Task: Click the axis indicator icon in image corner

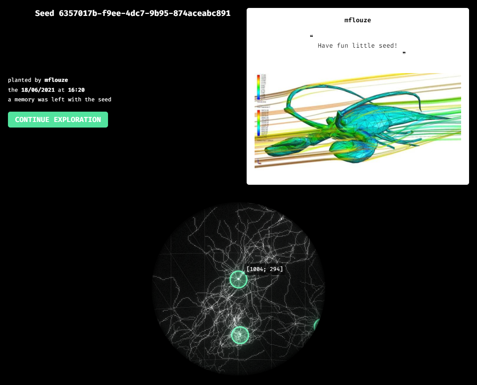Action: click(259, 161)
